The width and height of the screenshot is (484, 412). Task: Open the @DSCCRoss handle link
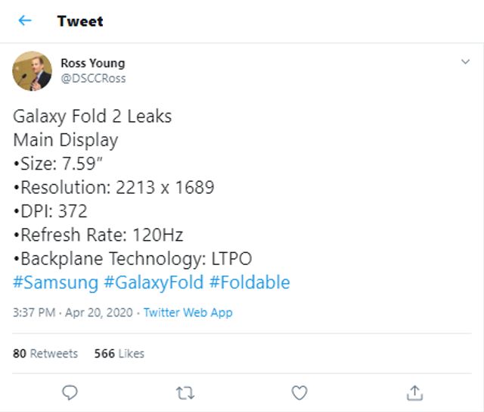pyautogui.click(x=93, y=78)
